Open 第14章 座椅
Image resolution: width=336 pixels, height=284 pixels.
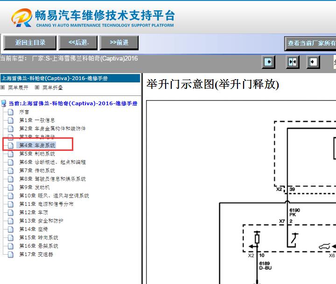point(34,229)
